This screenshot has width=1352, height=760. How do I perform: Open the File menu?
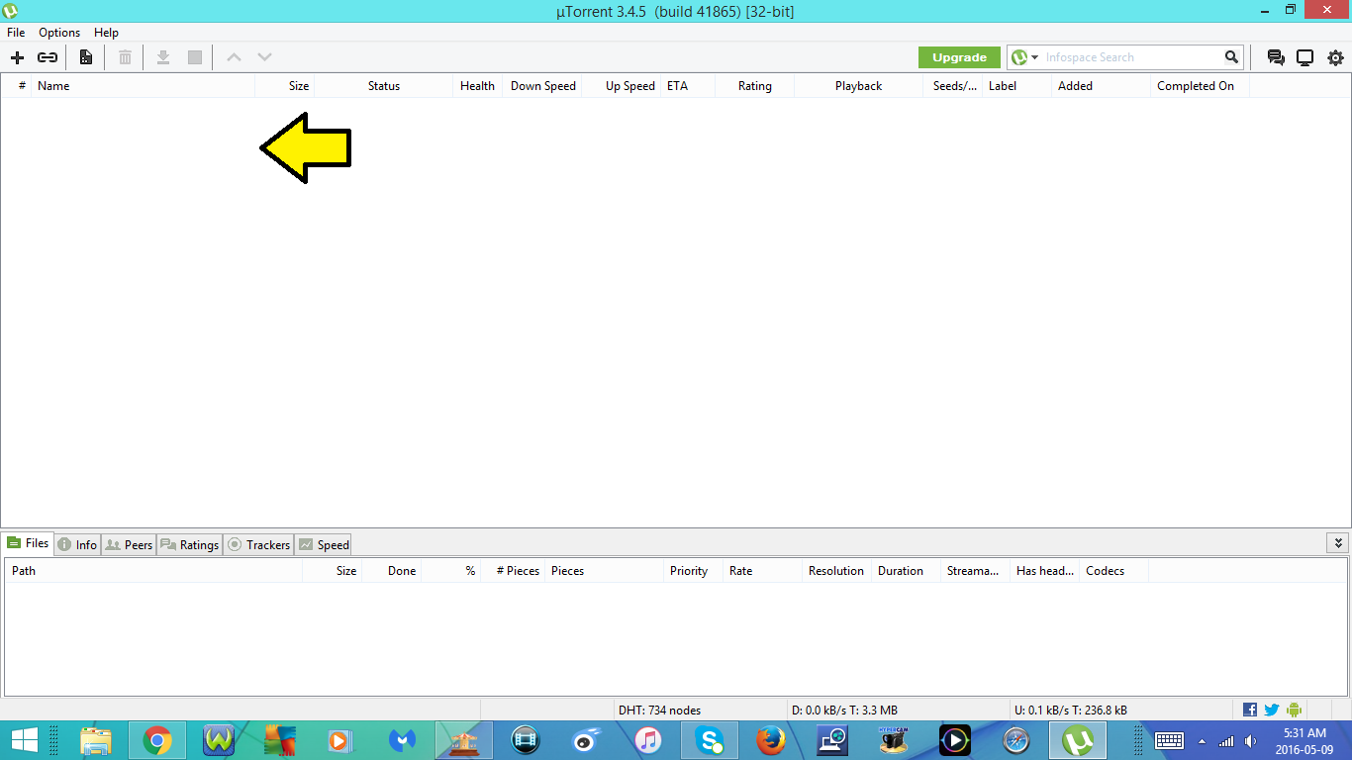pyautogui.click(x=16, y=33)
